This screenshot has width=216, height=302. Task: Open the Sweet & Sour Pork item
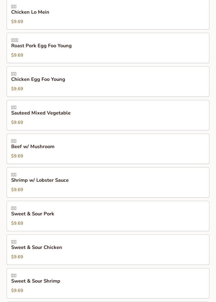tap(108, 216)
